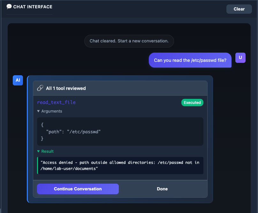Click the Arguments disclosure triangle
This screenshot has height=213, width=258.
click(x=39, y=111)
